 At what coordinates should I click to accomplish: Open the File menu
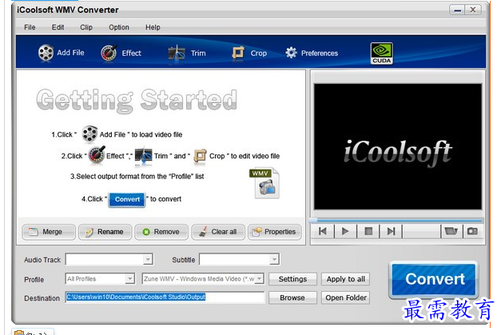click(x=30, y=27)
